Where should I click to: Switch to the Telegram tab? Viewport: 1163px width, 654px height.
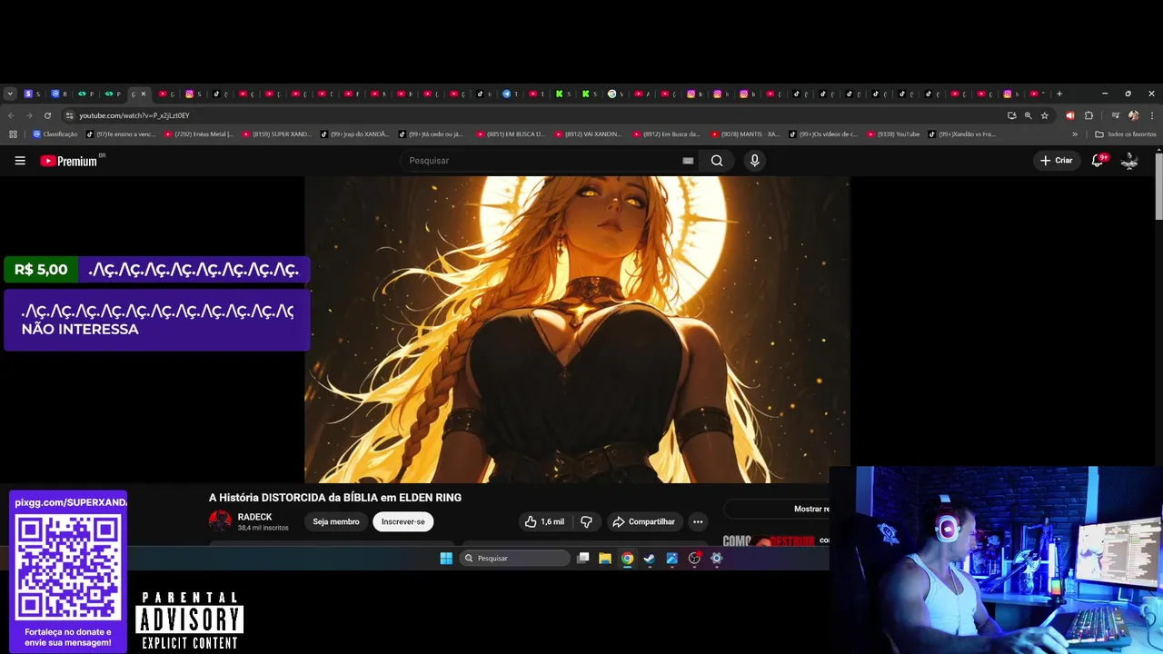click(x=511, y=94)
